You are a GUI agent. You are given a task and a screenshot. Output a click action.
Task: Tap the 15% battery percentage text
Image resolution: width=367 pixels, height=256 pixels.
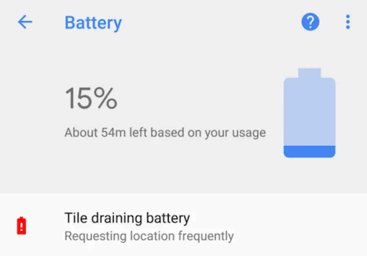[91, 98]
